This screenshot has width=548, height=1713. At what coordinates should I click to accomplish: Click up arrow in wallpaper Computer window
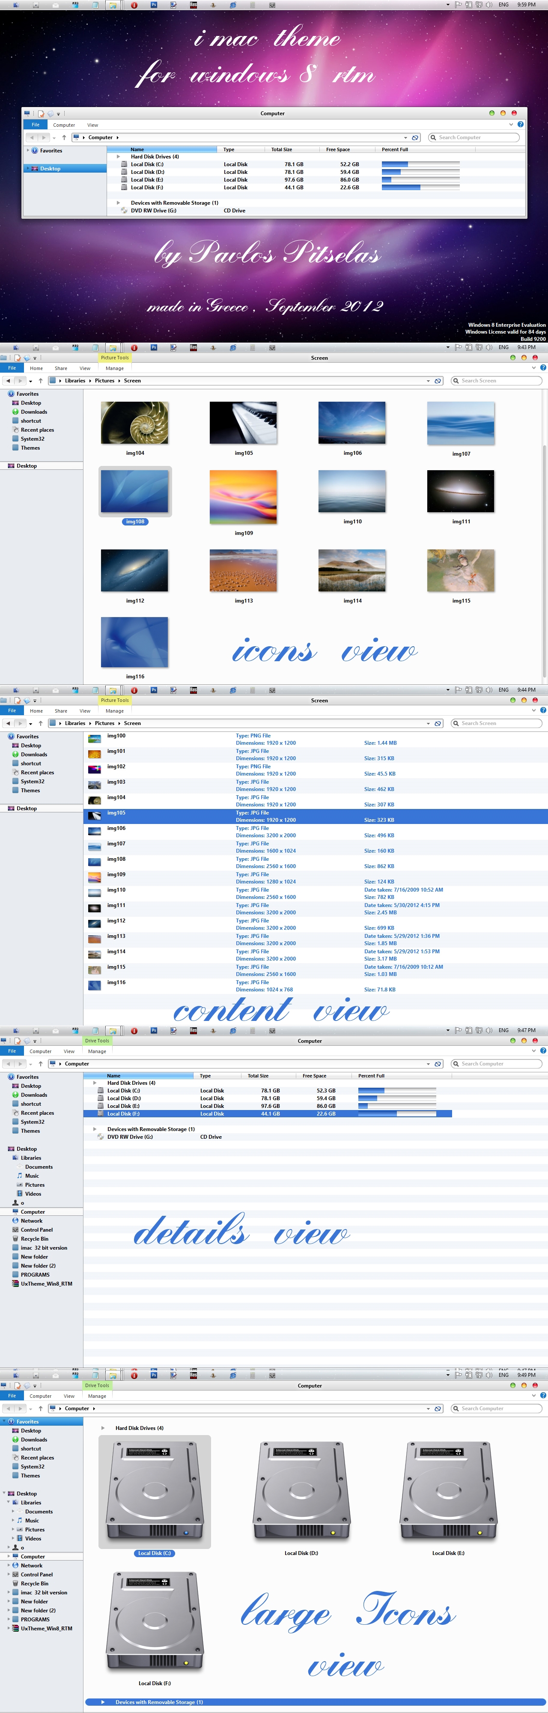(64, 137)
